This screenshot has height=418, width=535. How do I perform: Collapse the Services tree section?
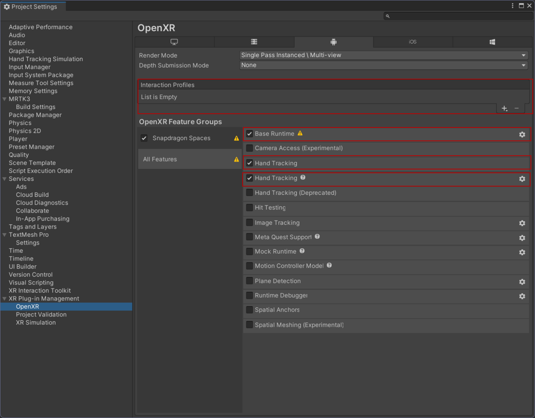5,179
